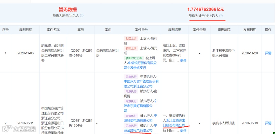
Task: Click date 2019-06-11 in 裁判日期
Action: tap(26, 123)
